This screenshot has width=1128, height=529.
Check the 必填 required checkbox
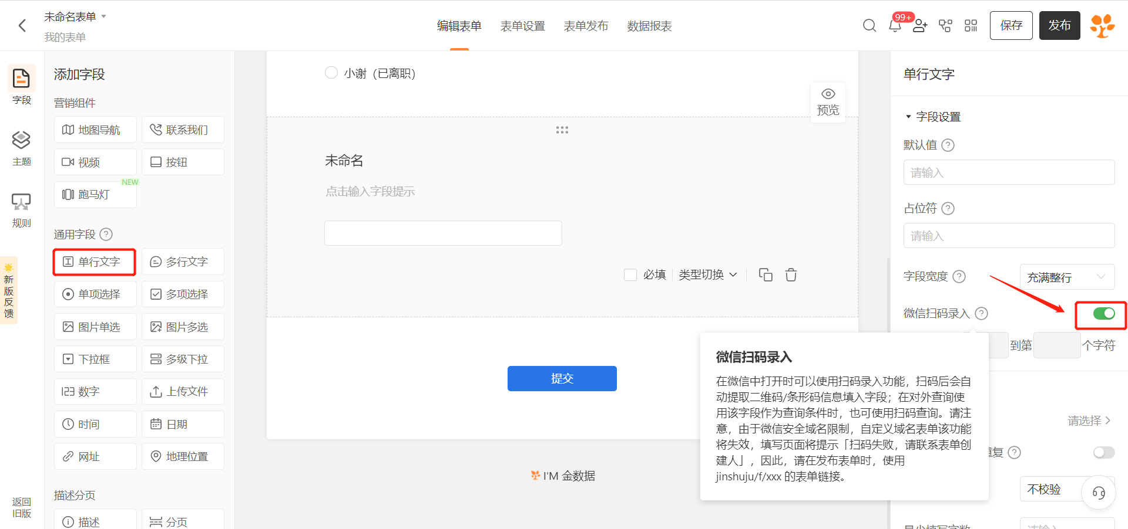point(630,274)
